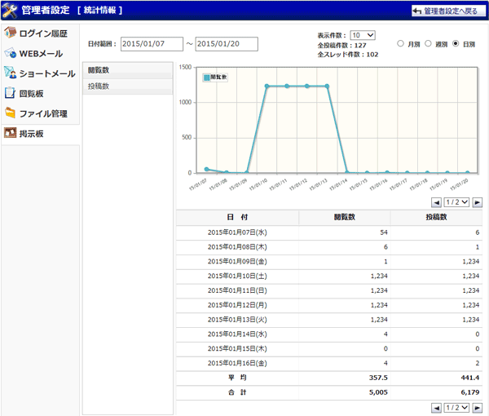
Task: Click the ファイル管理 folder icon
Action: pos(11,113)
